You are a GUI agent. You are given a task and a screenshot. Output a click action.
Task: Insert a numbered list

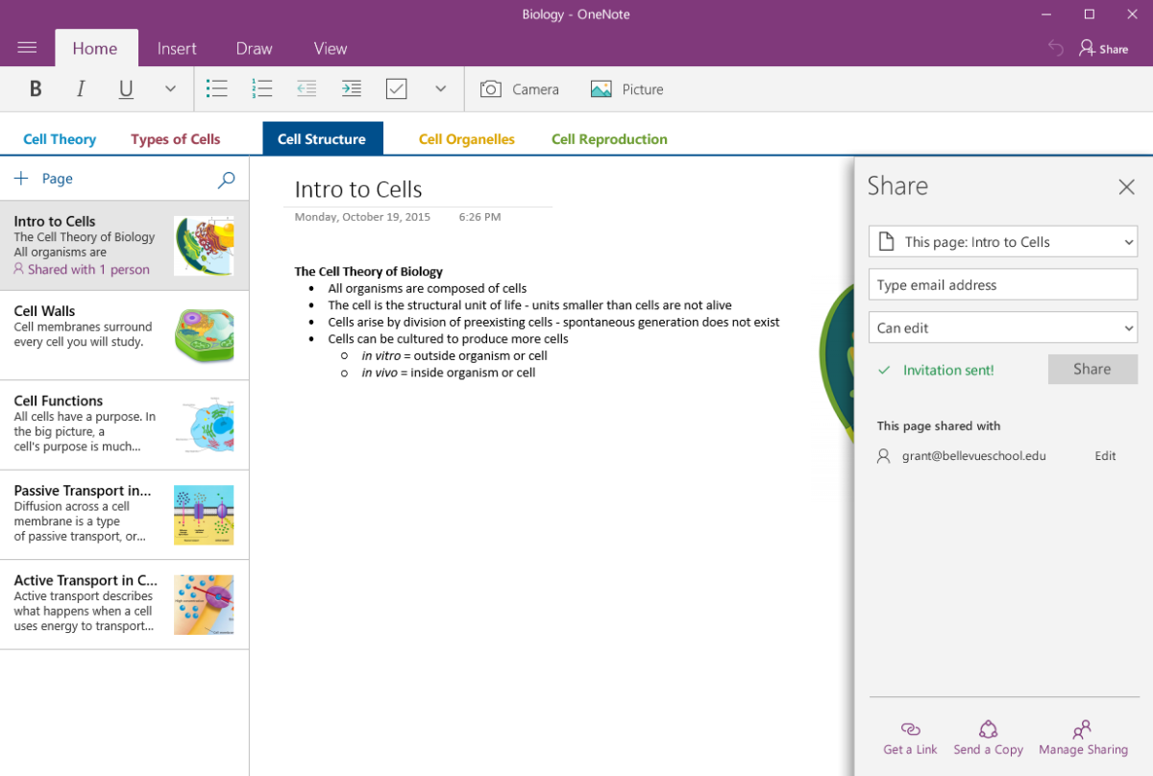coord(261,88)
